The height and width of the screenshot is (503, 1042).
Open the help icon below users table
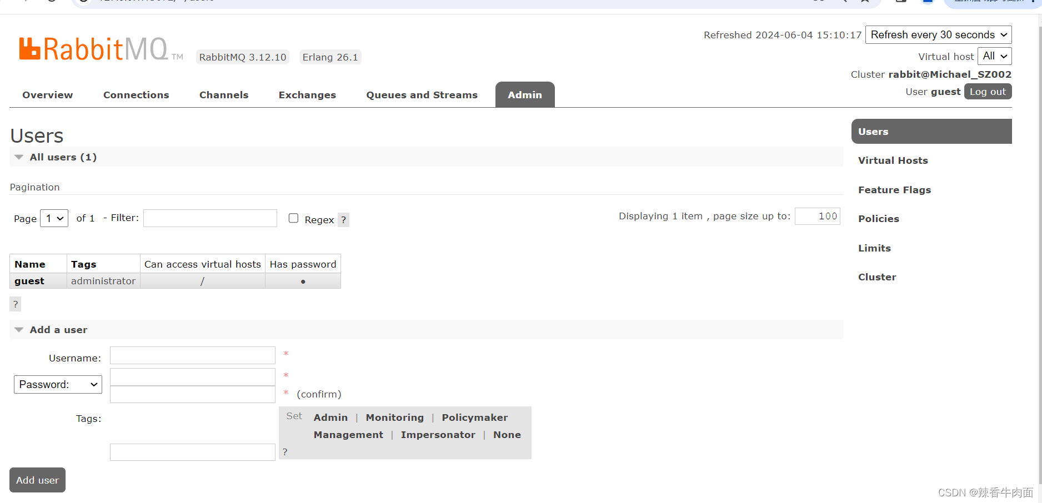[16, 304]
